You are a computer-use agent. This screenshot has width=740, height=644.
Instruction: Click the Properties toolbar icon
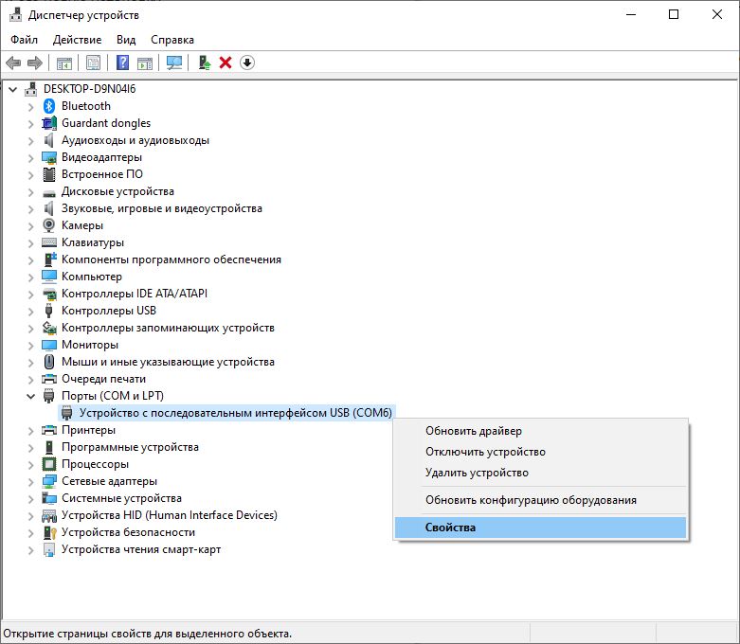[x=93, y=63]
